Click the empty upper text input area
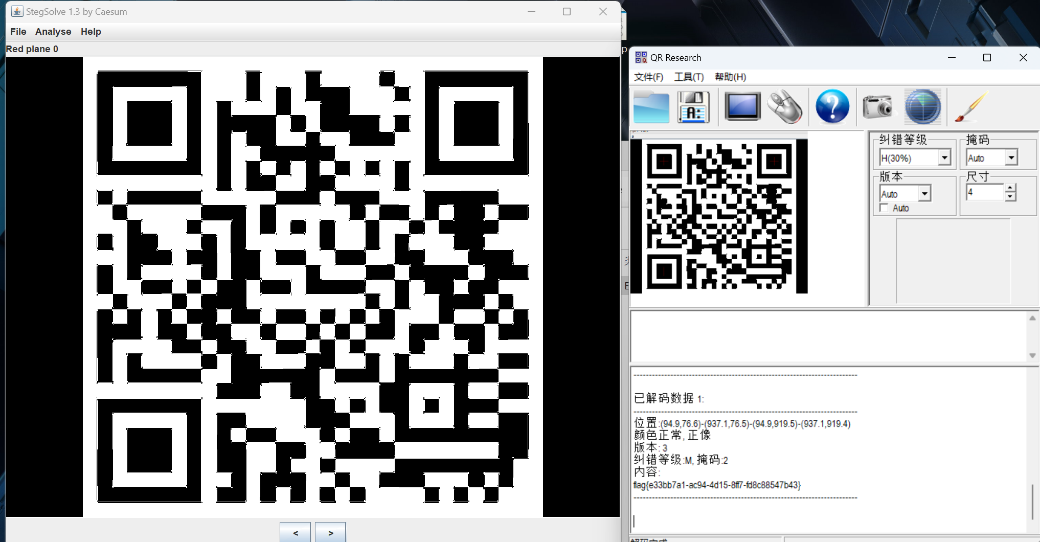The image size is (1040, 542). click(828, 336)
